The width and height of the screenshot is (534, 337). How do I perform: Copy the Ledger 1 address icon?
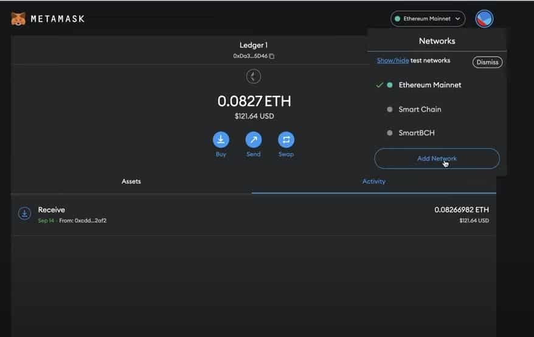pos(272,56)
